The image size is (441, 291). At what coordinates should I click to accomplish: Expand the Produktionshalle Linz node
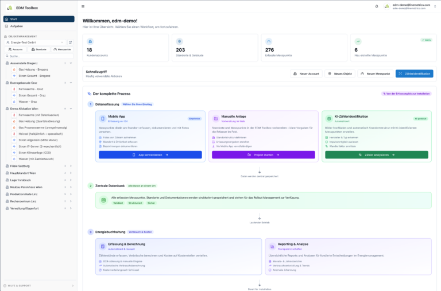[71, 194]
